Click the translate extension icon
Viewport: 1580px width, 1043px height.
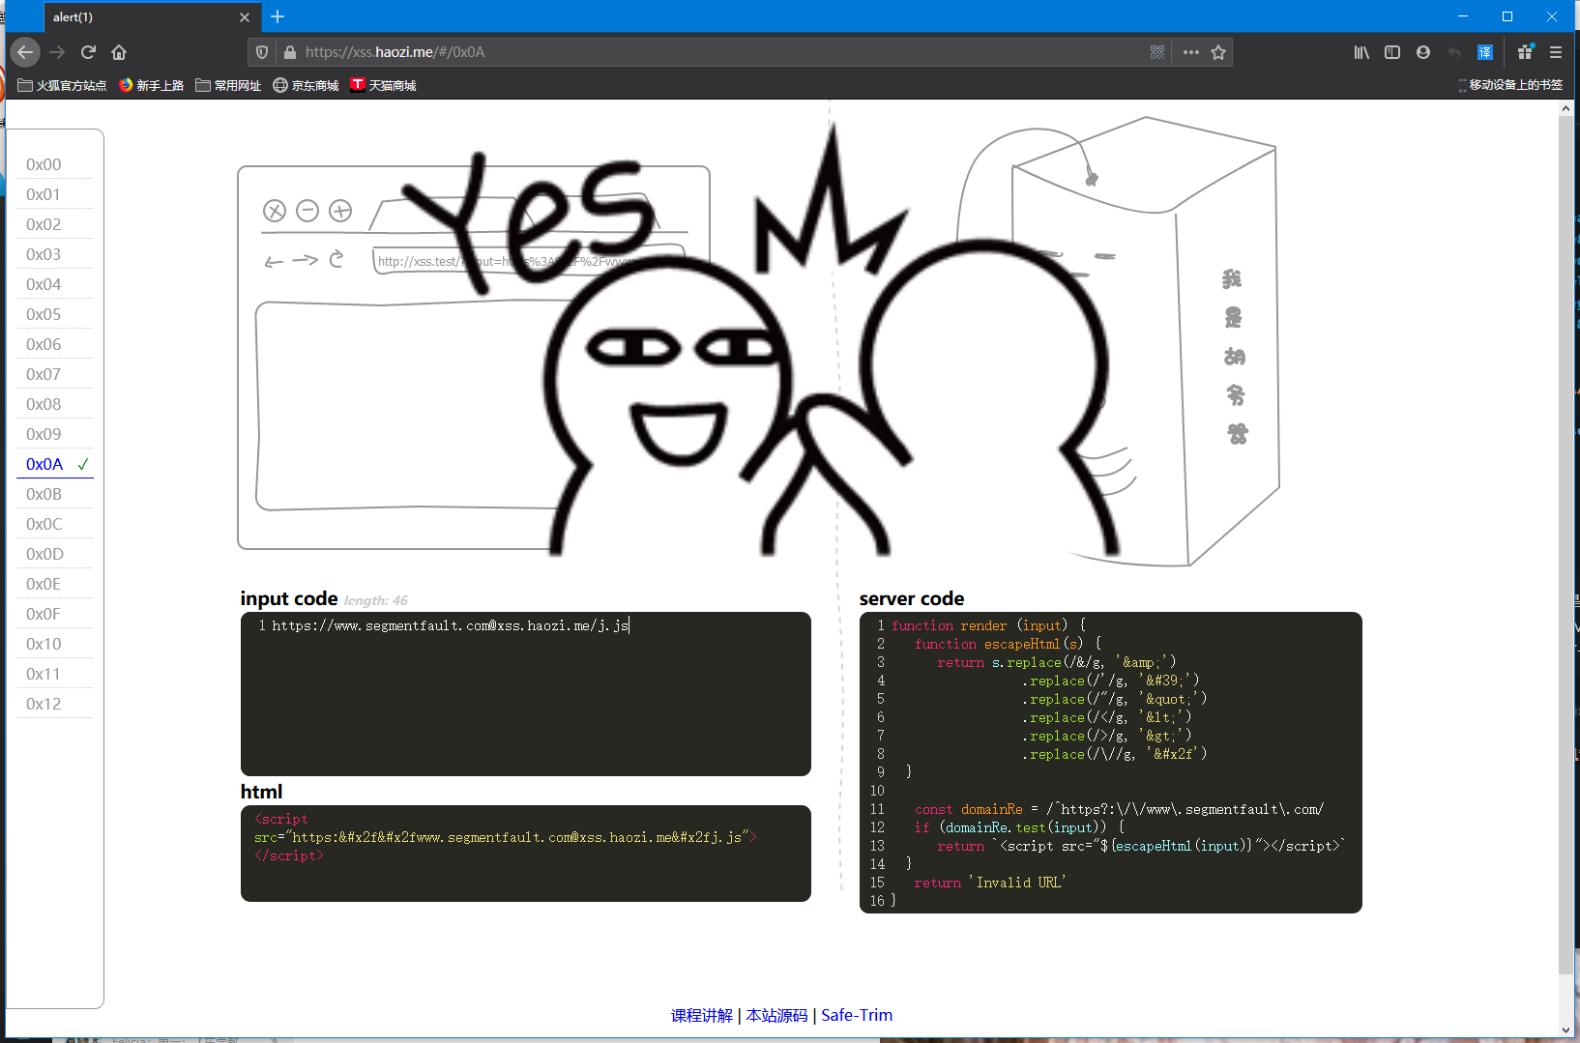[1485, 52]
